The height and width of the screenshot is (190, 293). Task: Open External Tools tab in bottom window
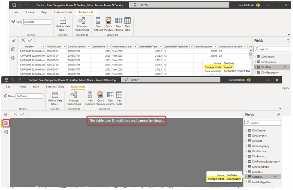(55, 87)
